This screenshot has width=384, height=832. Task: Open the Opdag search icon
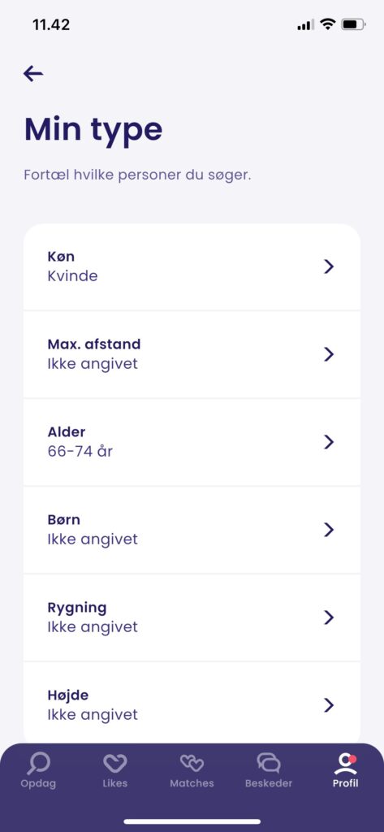click(x=38, y=764)
